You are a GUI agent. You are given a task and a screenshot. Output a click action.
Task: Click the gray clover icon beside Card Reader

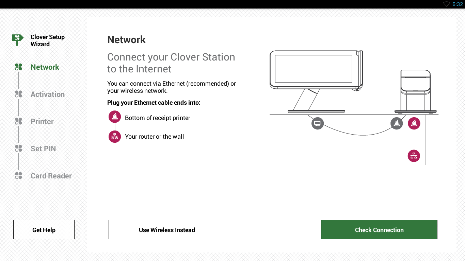click(19, 176)
